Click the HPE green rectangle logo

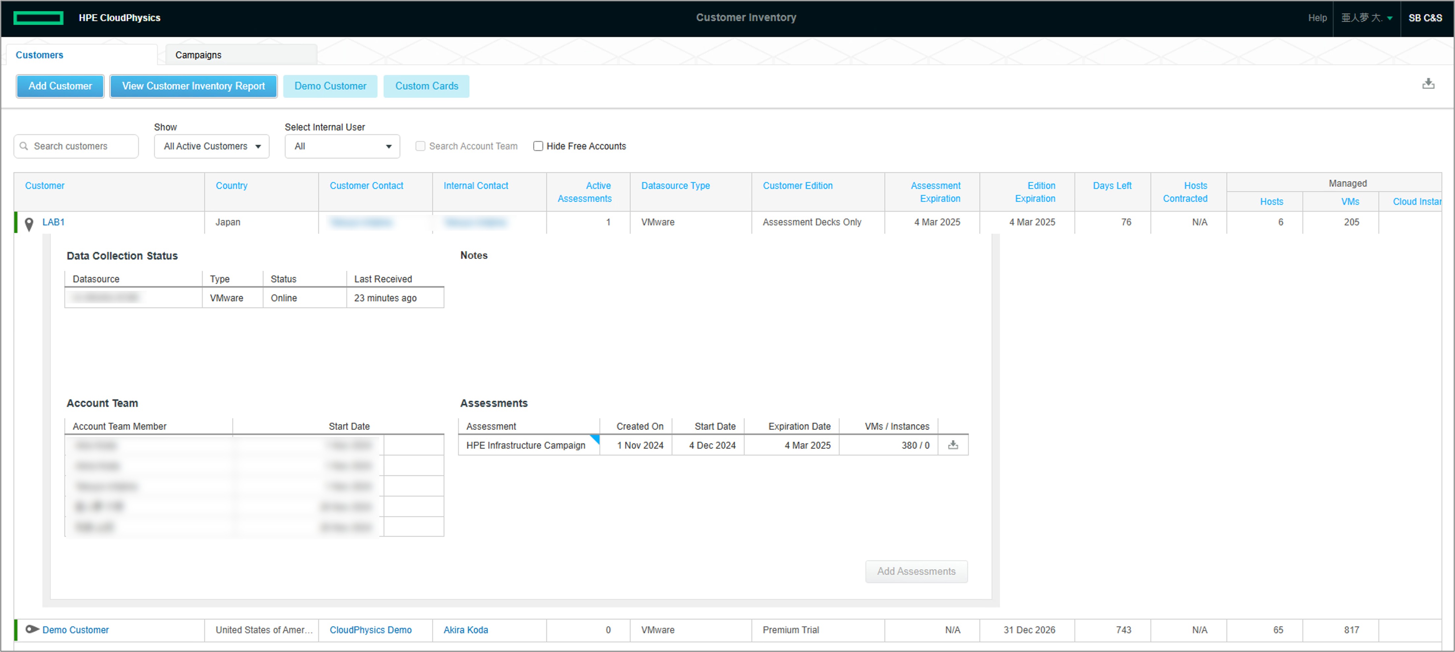[38, 18]
